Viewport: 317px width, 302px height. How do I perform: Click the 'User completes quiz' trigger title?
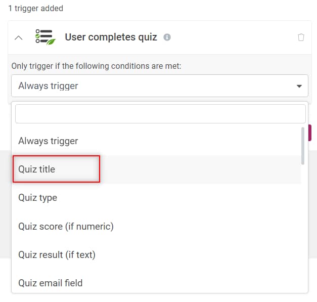(x=111, y=37)
